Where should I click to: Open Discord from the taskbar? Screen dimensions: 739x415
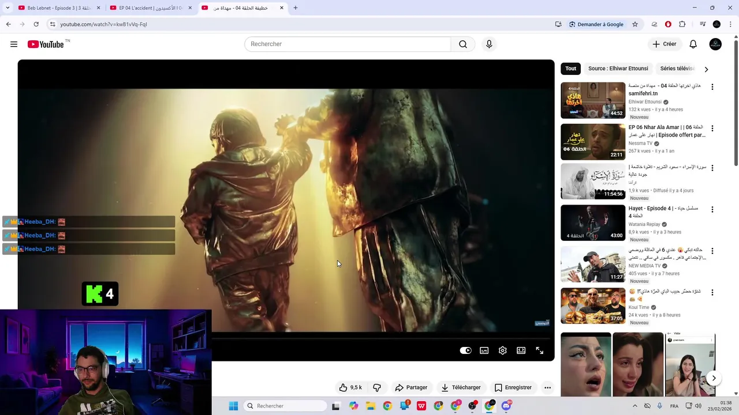(506, 406)
